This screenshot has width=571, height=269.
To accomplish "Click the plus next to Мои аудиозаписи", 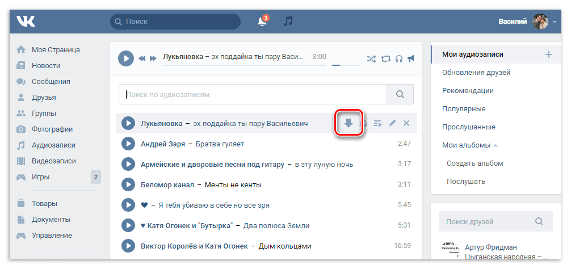I will [548, 54].
